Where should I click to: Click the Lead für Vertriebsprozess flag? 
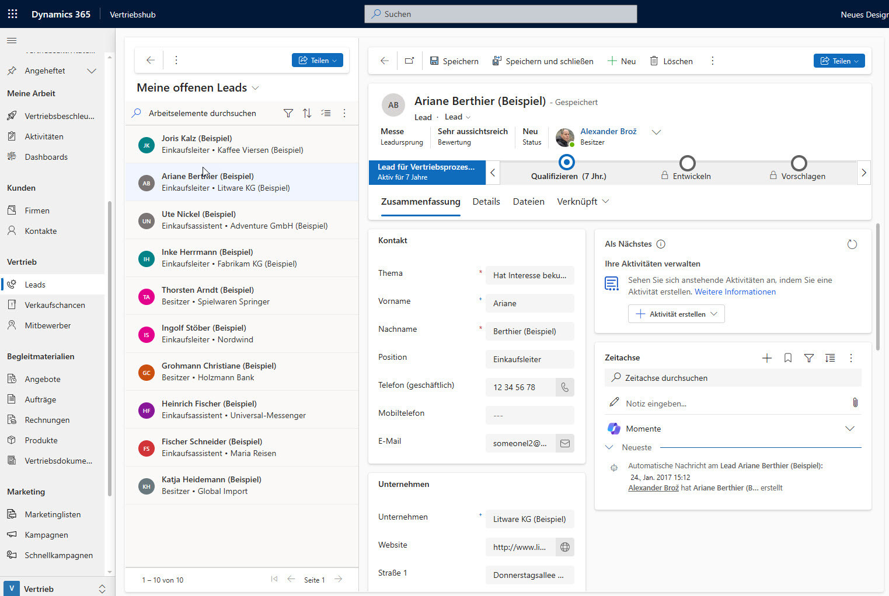427,172
